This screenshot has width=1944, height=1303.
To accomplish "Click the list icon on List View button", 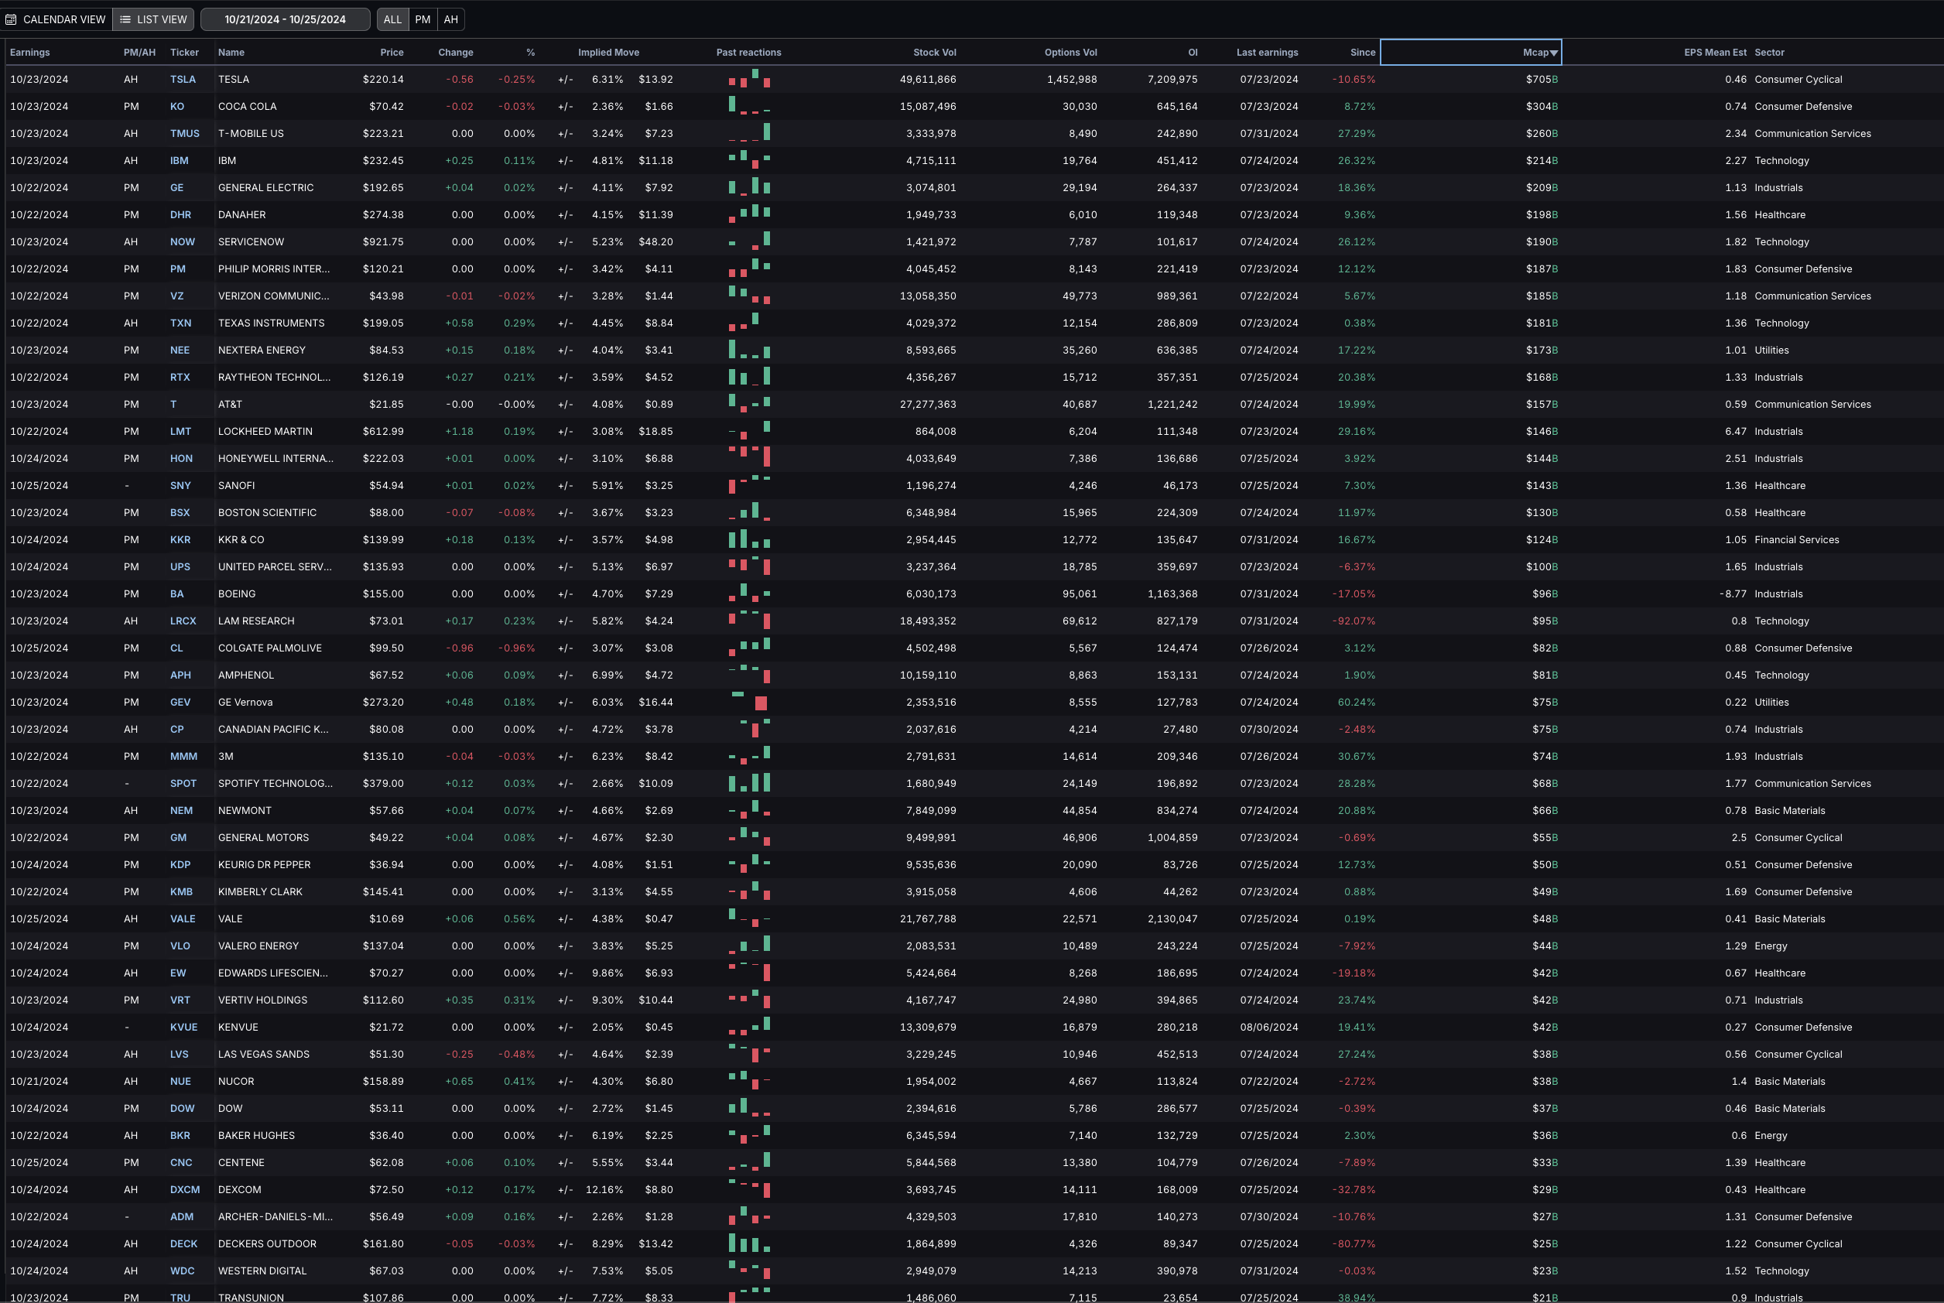I will 125,19.
